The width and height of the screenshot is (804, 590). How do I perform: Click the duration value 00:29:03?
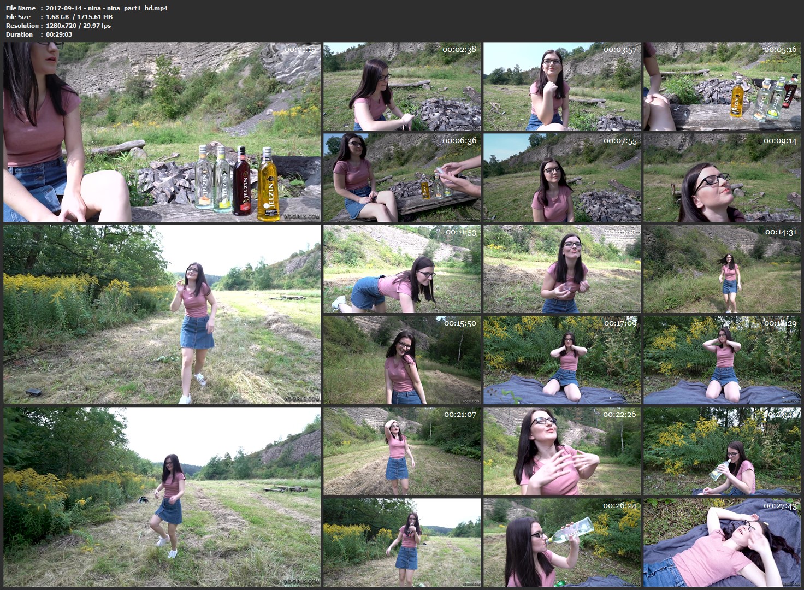[x=59, y=34]
